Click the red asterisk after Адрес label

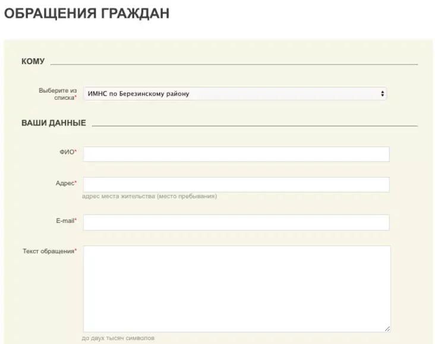[x=75, y=183]
